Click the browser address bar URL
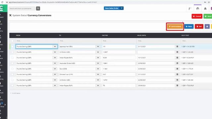 pos(53,2)
